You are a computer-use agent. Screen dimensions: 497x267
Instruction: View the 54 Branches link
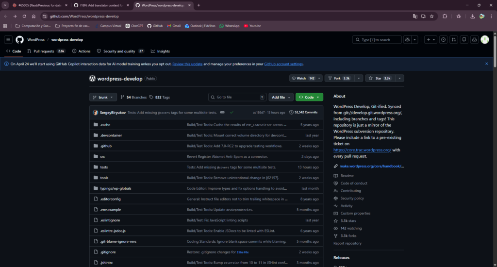pyautogui.click(x=133, y=98)
